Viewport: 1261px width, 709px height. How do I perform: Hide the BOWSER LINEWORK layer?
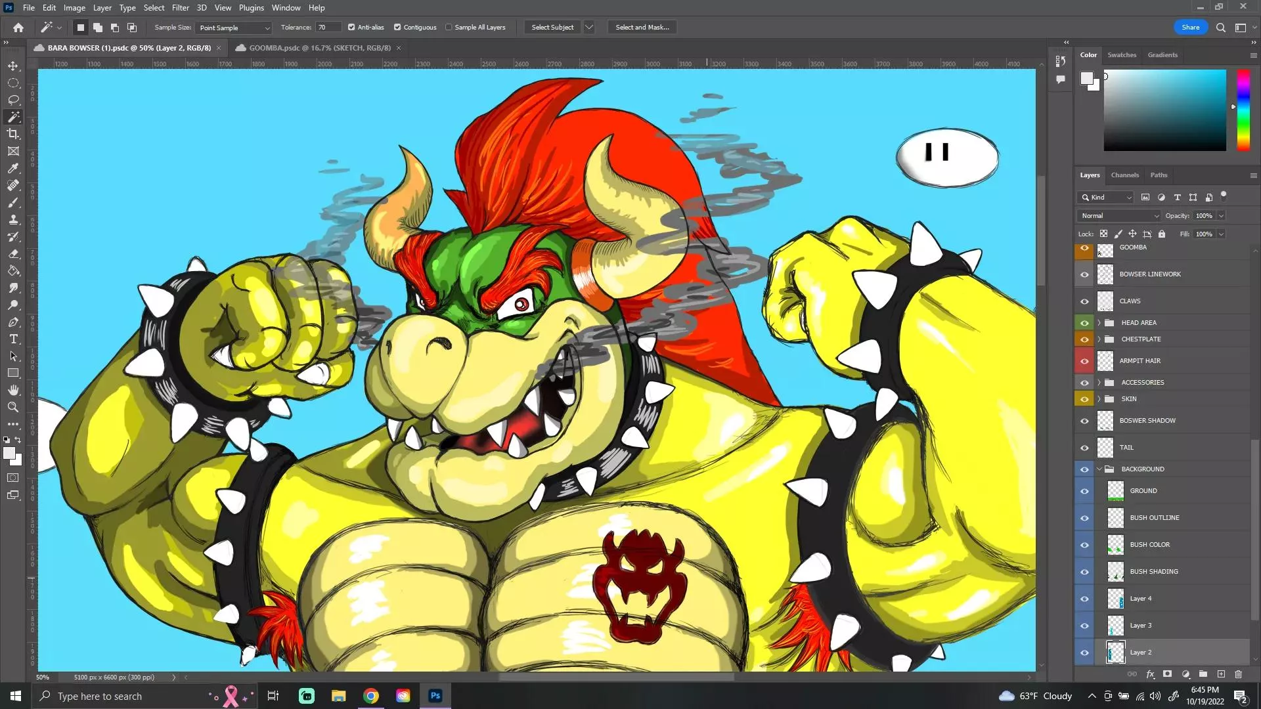(1084, 274)
